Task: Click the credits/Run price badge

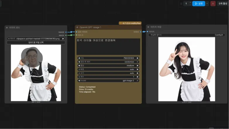Action: (130, 23)
